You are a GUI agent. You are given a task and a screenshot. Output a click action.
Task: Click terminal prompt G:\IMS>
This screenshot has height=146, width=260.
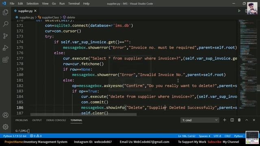[22, 131]
